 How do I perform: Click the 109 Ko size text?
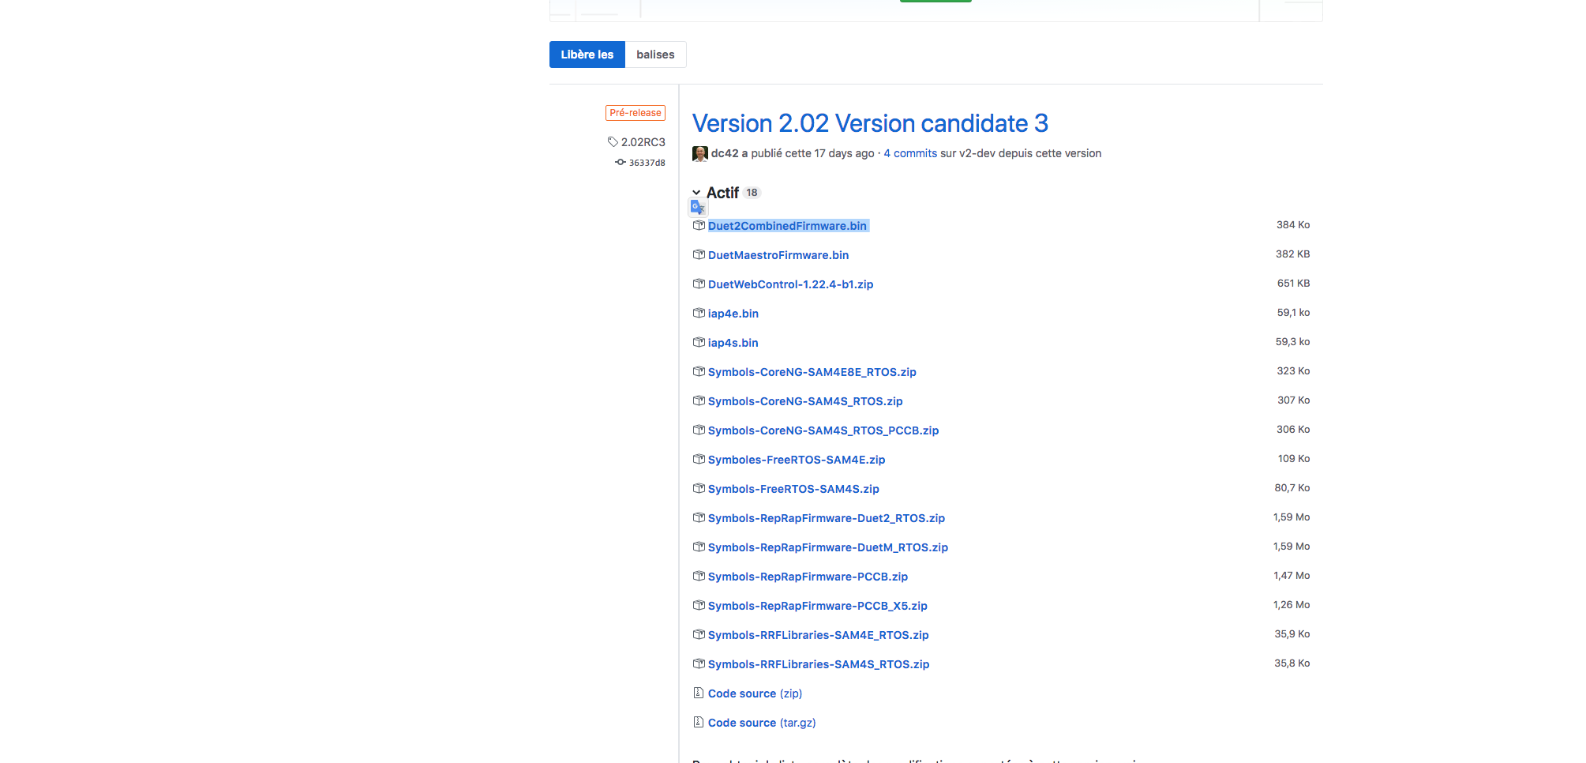point(1294,459)
